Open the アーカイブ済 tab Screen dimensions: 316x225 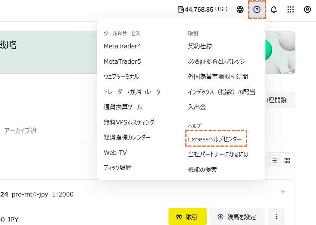tap(20, 130)
